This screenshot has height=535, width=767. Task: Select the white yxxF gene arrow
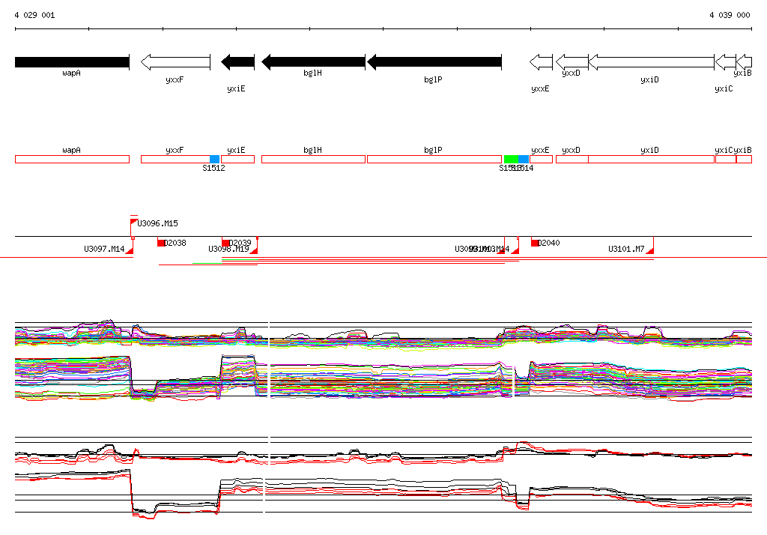175,62
